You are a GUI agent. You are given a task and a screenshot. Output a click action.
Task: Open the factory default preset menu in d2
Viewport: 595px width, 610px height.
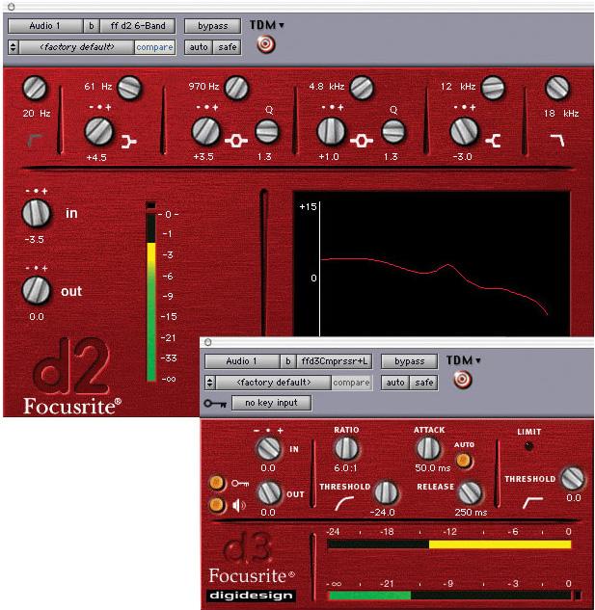77,47
